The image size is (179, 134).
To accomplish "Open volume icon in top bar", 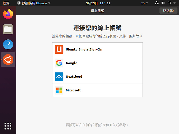I will click(x=163, y=3).
